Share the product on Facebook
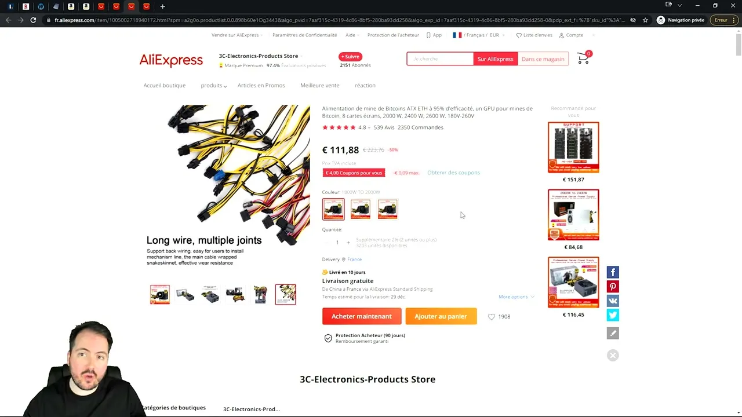Viewport: 742px width, 417px height. tap(613, 272)
